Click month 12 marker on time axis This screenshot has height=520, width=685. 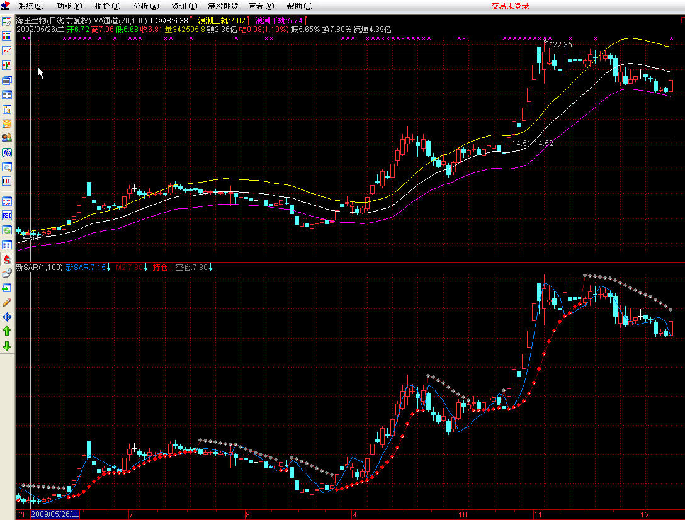tap(645, 515)
